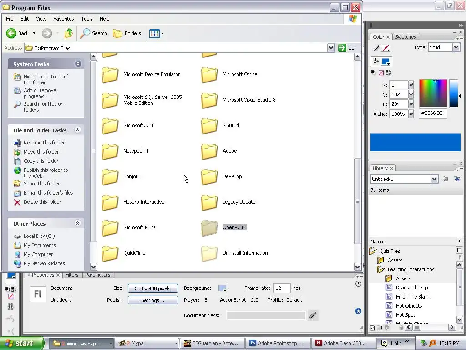Open the G value slider dropdown
466x350 pixels.
[411, 95]
